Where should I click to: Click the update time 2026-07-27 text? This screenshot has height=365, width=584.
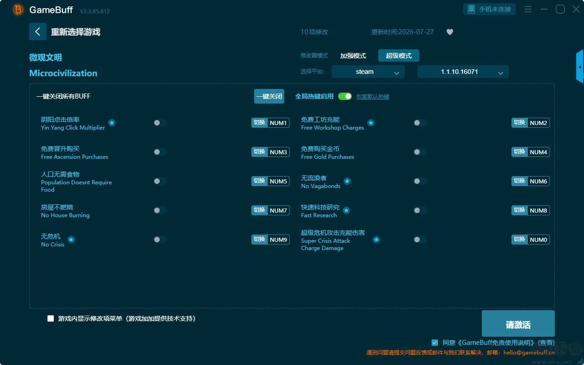click(x=403, y=32)
